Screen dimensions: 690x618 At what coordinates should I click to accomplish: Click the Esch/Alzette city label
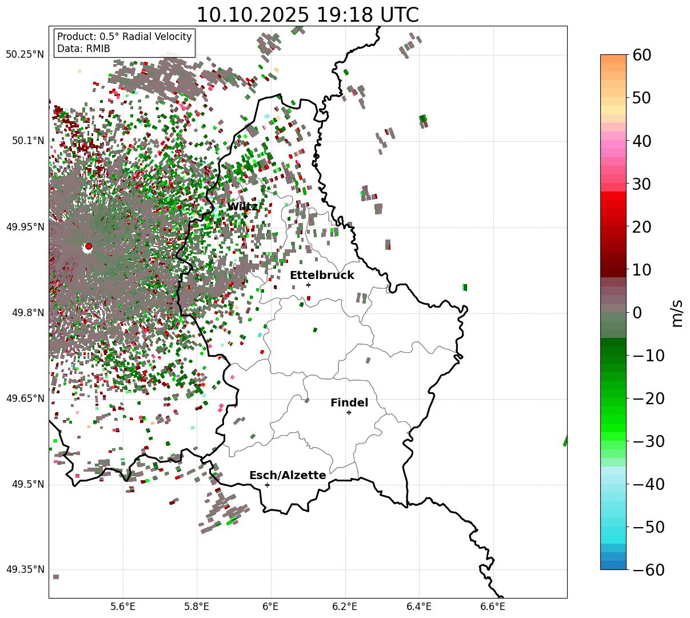click(288, 475)
